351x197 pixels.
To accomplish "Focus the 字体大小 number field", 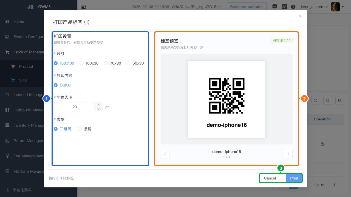I will (74, 107).
